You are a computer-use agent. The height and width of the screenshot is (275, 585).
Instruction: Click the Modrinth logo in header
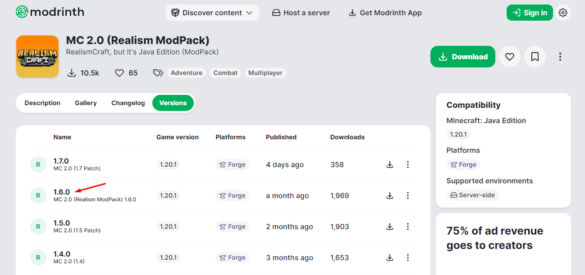click(x=50, y=12)
